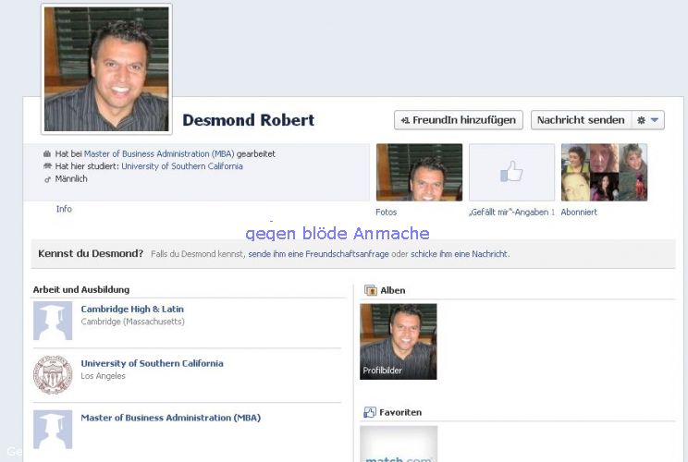688x462 pixels.
Task: Click the Favoriten section icon
Action: pyautogui.click(x=370, y=412)
